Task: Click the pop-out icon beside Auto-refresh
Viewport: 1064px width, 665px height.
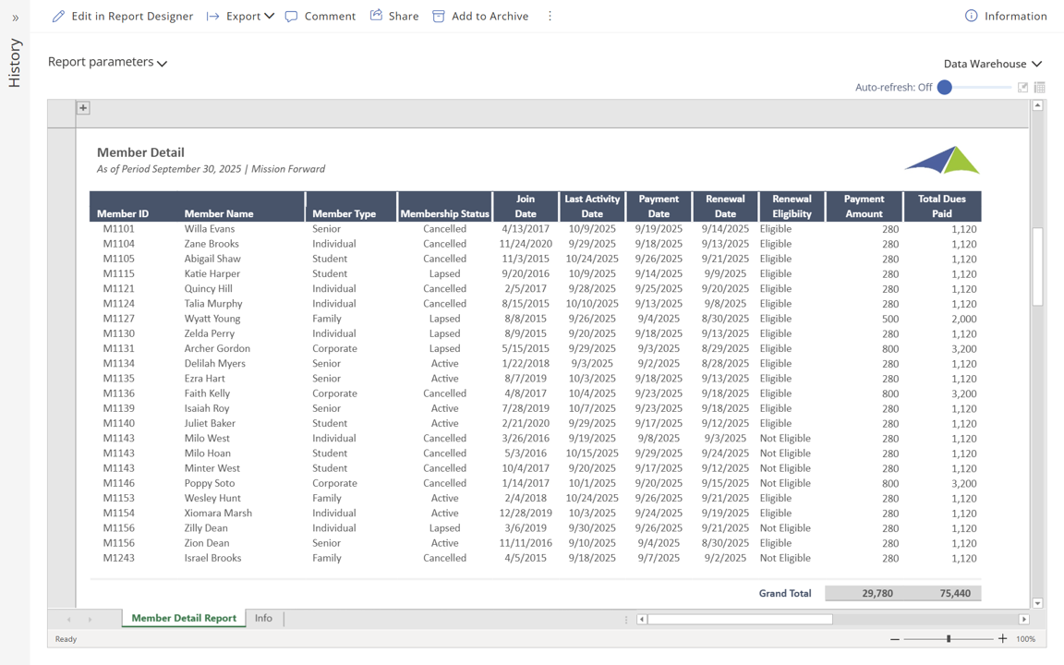Action: (1022, 88)
